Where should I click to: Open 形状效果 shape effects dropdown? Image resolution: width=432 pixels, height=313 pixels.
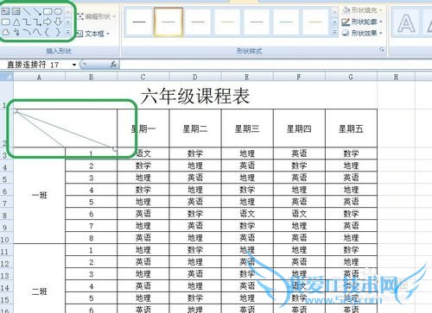[x=362, y=33]
